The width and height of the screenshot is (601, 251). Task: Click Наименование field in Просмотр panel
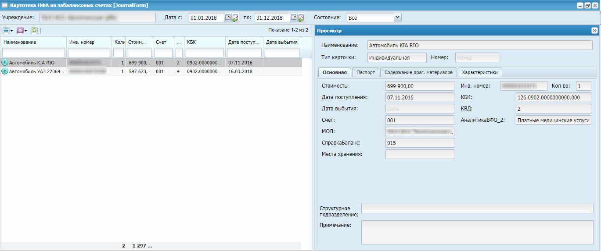pos(479,45)
